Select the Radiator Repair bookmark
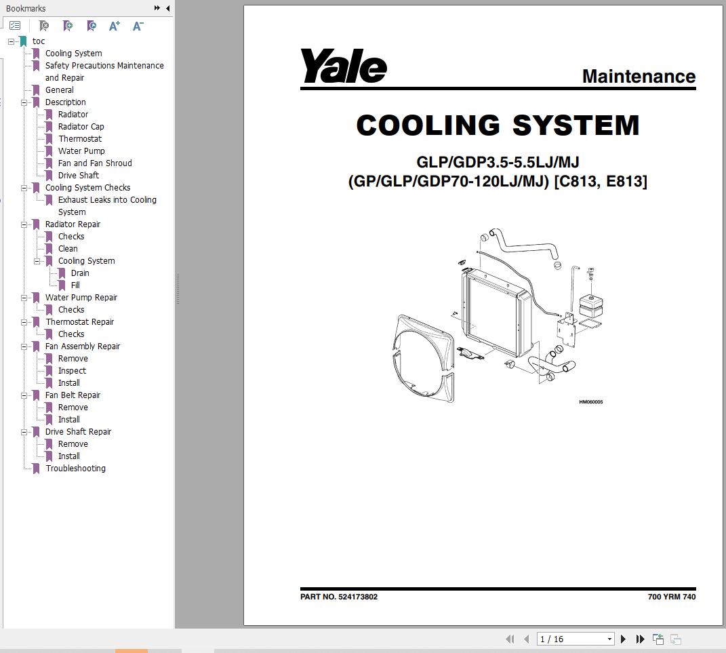The height and width of the screenshot is (653, 726). (x=73, y=224)
